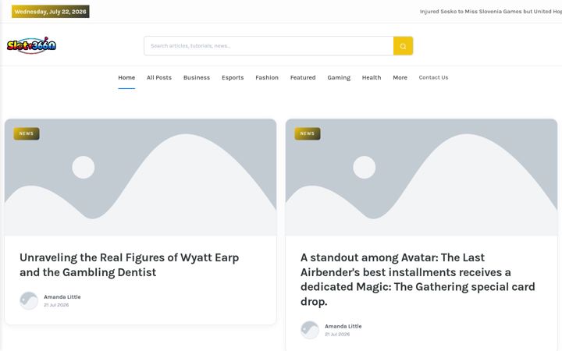Click Amanda Little avatar under Avatar article
Viewport: 562px width, 351px height.
coord(310,330)
